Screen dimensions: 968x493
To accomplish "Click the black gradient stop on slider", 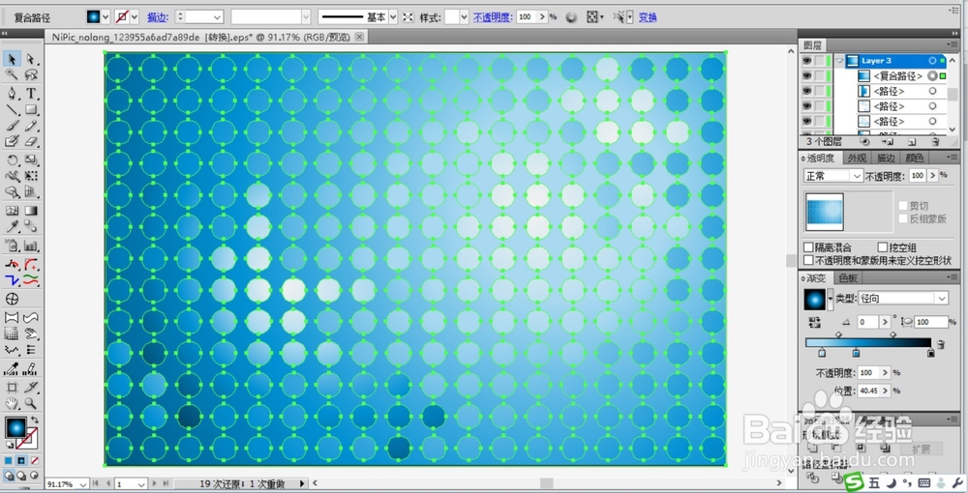I will [931, 353].
